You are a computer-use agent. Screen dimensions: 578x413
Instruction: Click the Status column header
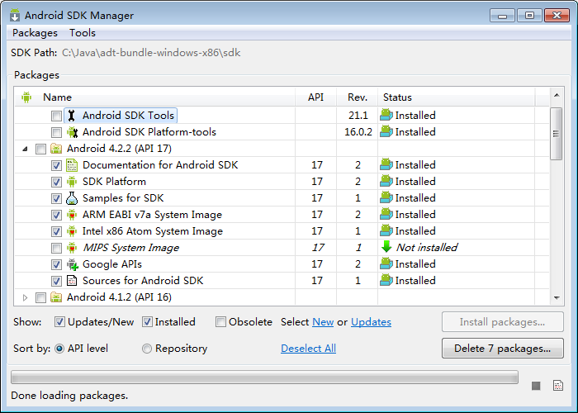(x=457, y=97)
